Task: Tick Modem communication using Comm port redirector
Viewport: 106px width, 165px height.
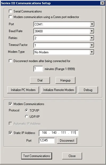Action: pyautogui.click(x=10, y=17)
